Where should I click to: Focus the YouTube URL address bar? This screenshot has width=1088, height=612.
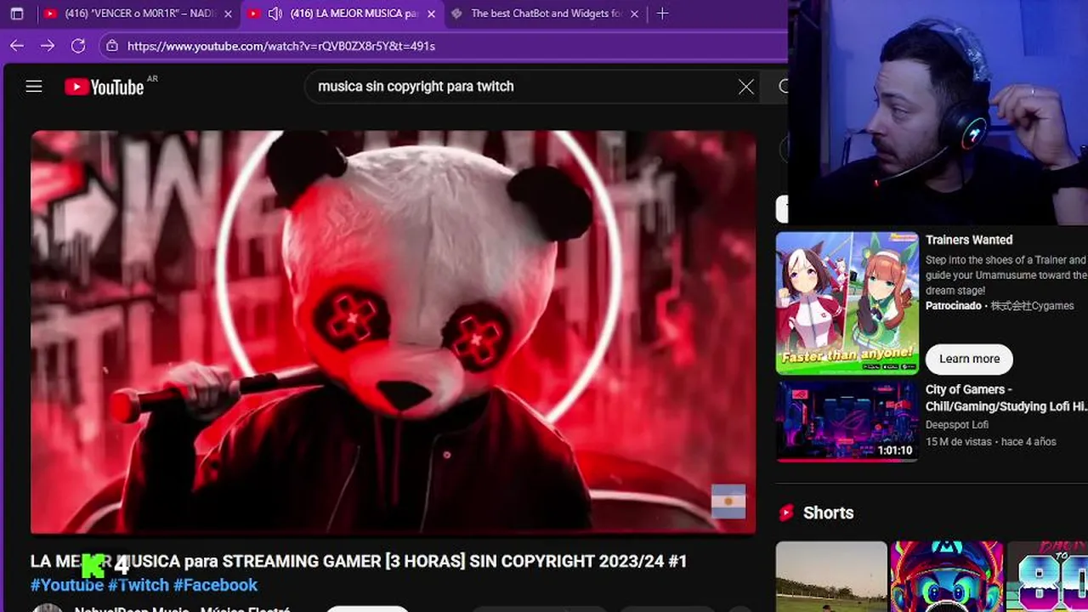[x=442, y=46]
